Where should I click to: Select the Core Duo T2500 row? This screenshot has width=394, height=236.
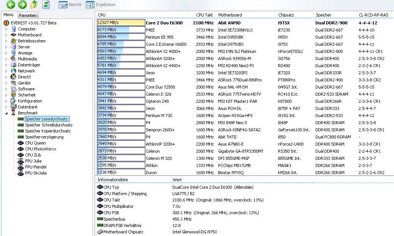click(244, 87)
